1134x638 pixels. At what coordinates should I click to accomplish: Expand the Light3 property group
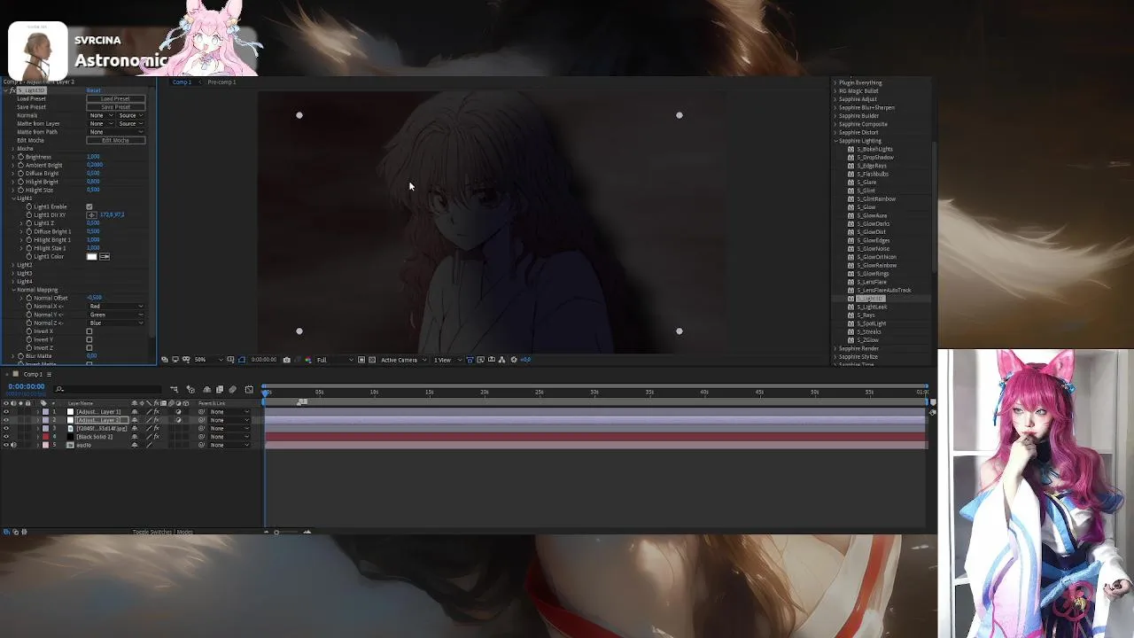[x=14, y=273]
